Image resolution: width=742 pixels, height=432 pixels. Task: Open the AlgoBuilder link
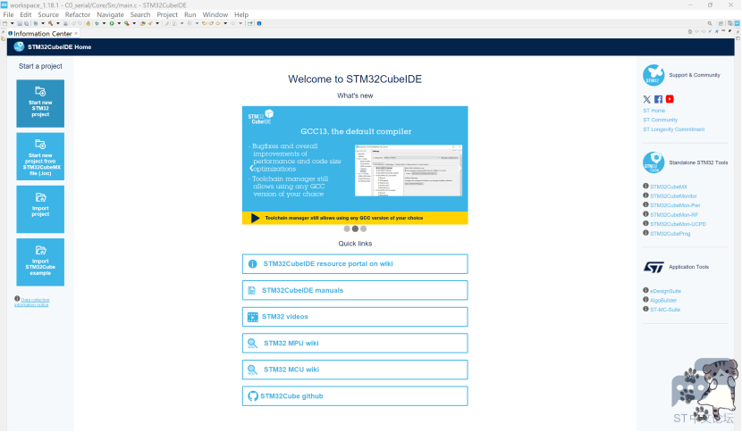[x=663, y=300]
